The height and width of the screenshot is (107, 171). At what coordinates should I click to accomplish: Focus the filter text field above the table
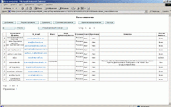(x=9, y=28)
